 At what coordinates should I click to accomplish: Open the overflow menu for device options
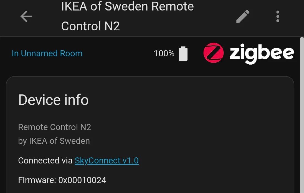pos(277,17)
